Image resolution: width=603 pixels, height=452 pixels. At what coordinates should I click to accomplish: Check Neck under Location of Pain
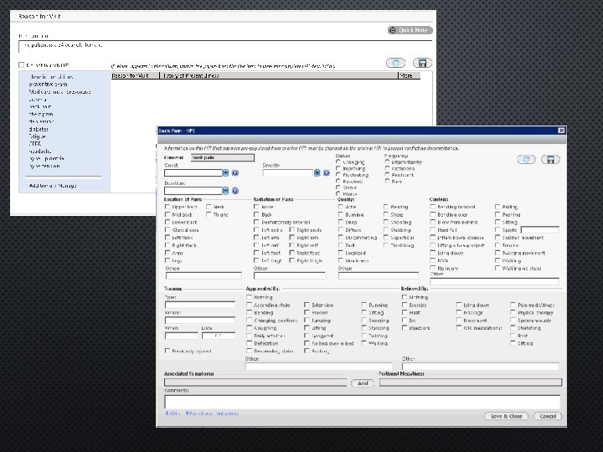[x=209, y=207]
